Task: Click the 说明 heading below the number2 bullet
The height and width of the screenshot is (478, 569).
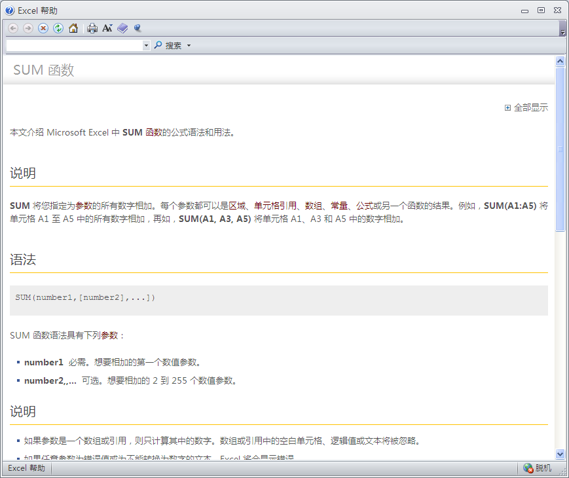Action: coord(23,412)
